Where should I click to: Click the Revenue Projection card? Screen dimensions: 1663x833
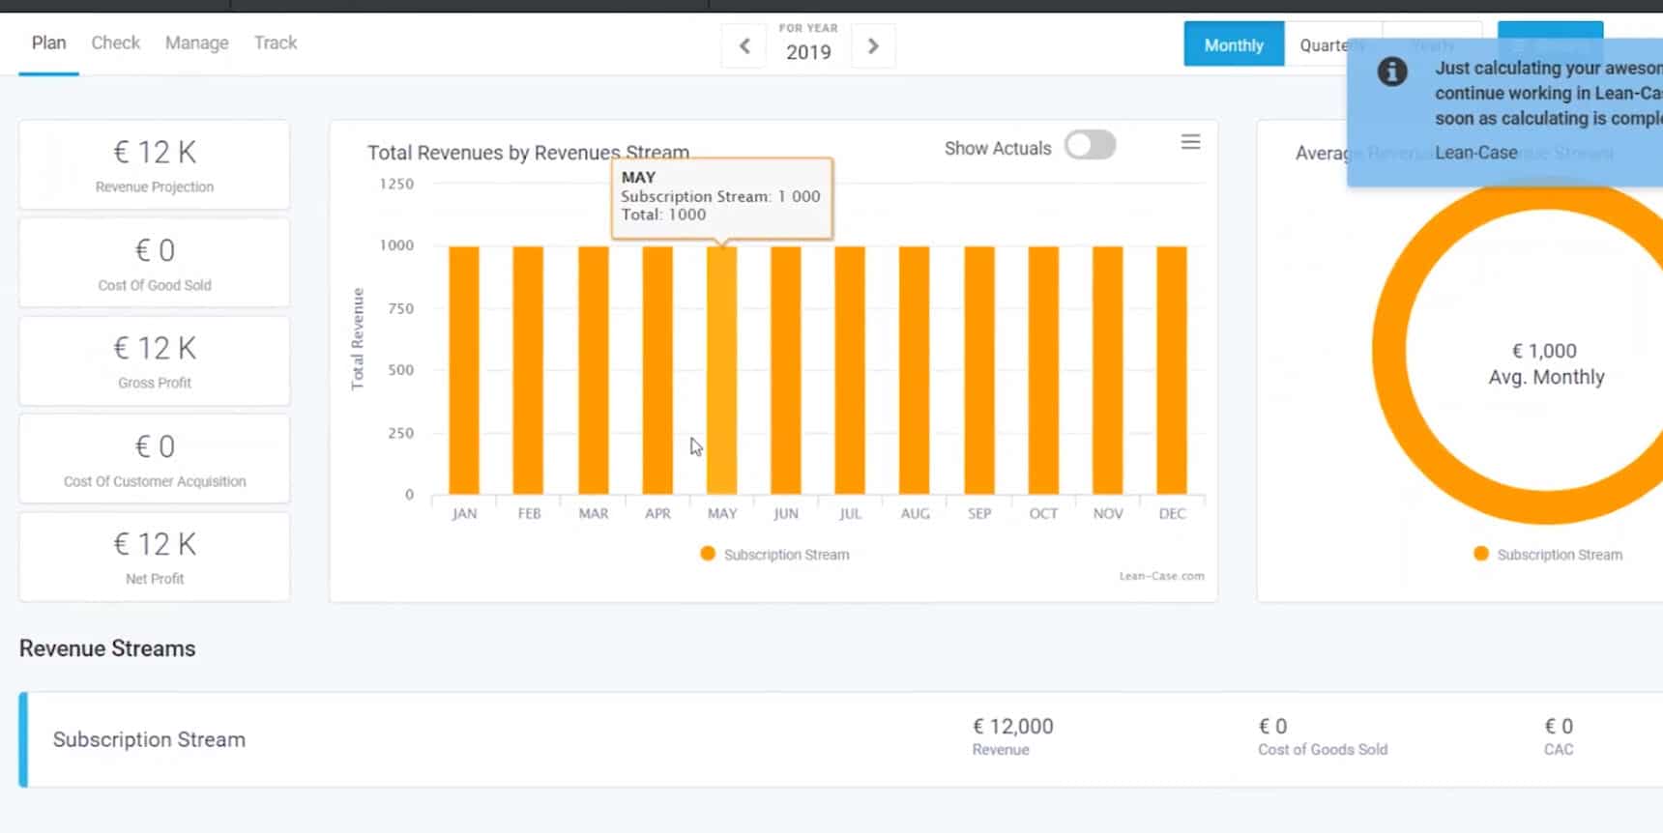[x=155, y=165]
